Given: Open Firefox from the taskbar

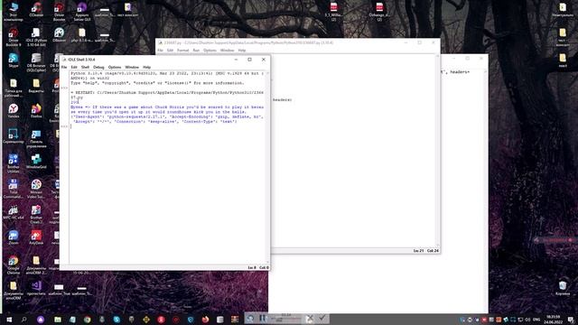Looking at the screenshot, I should tap(205, 319).
